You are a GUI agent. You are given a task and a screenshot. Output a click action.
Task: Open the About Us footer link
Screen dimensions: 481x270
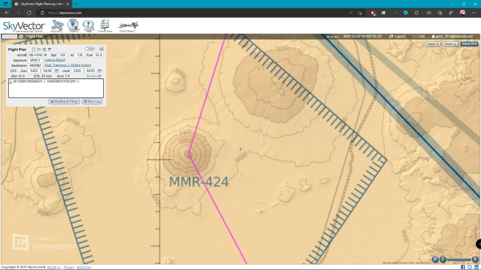coord(54,267)
